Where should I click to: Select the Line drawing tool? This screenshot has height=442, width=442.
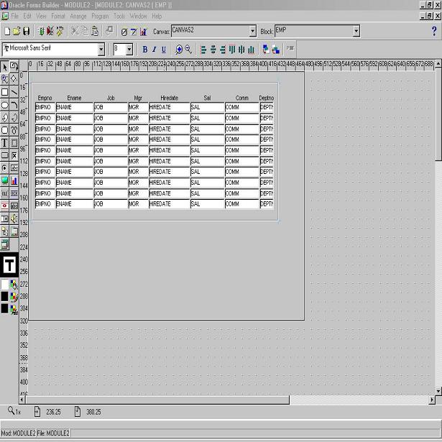click(x=14, y=92)
